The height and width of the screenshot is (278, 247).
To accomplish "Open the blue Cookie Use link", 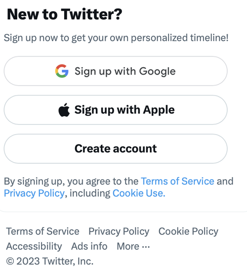I will (x=139, y=193).
